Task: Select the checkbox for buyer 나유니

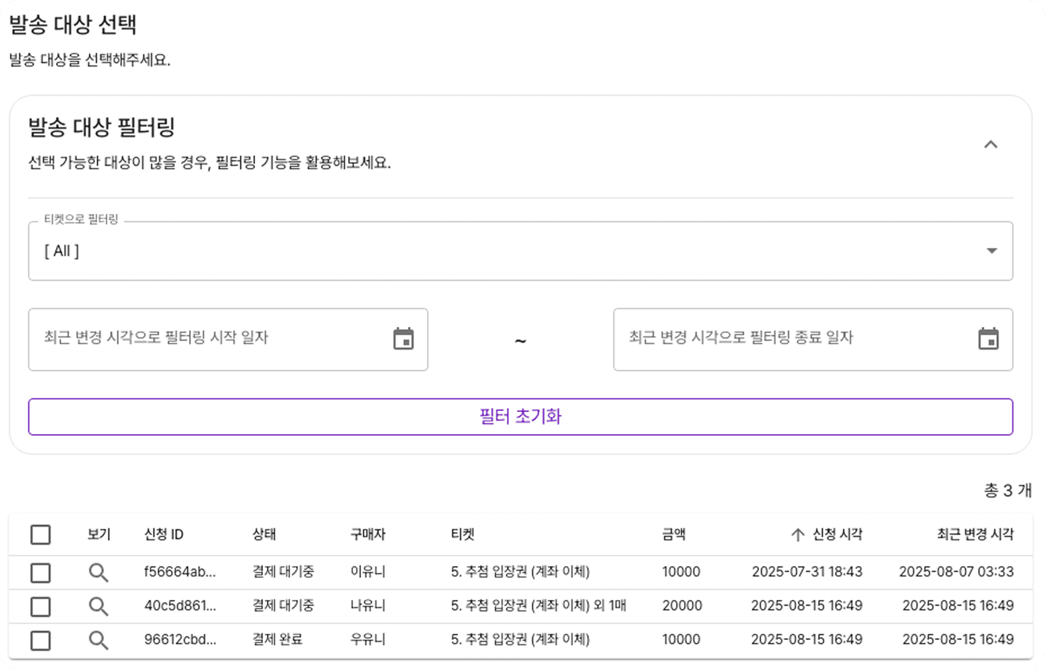Action: click(x=41, y=607)
